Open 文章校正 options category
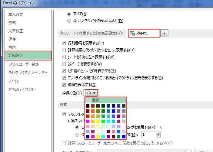Viewport: 213px width, 152px height. point(16,31)
